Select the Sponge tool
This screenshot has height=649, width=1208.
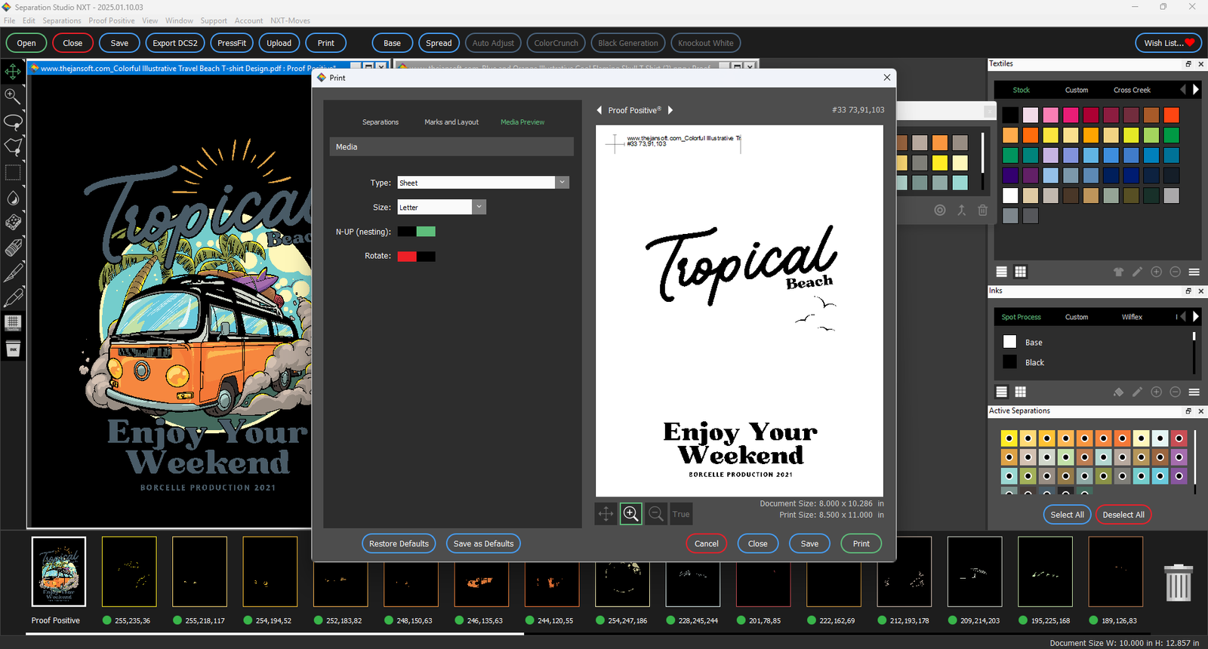click(13, 223)
